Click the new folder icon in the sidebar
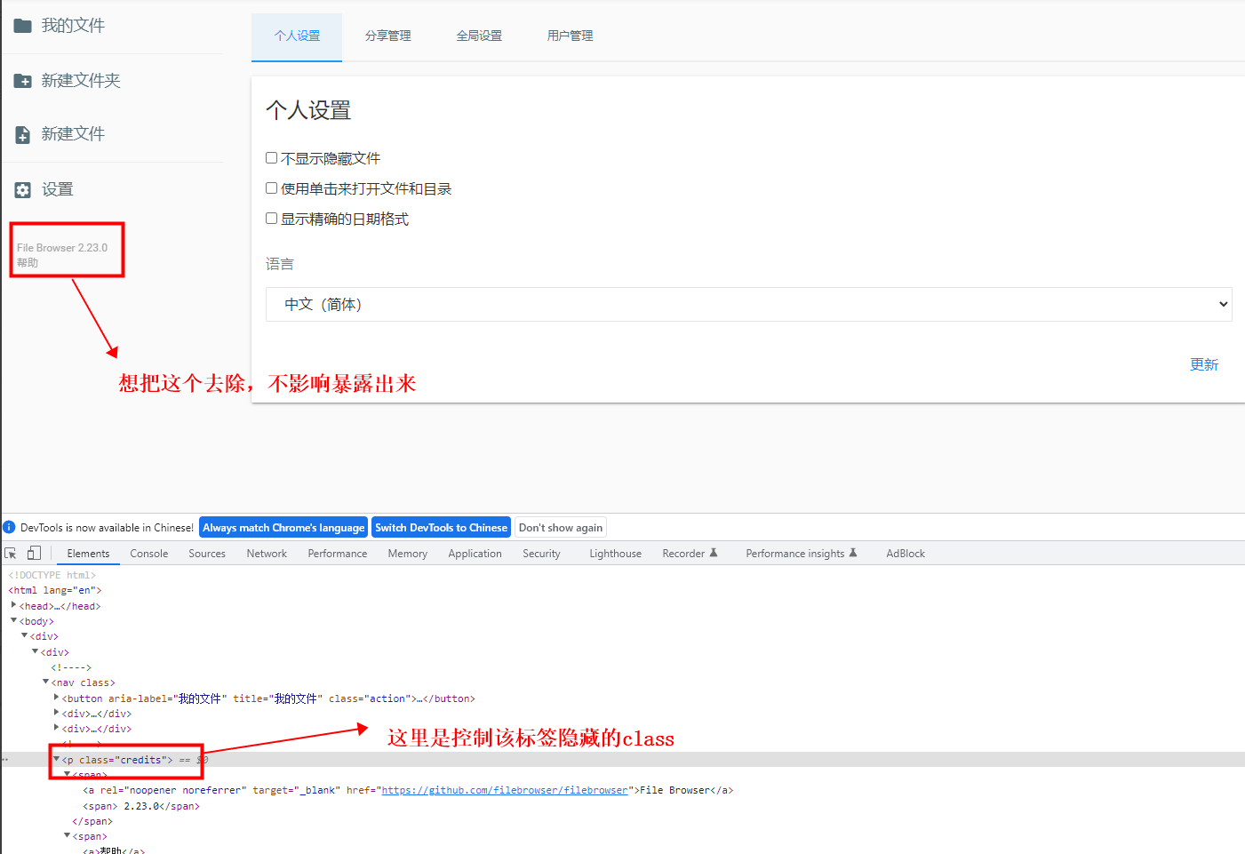This screenshot has width=1245, height=854. click(x=22, y=80)
